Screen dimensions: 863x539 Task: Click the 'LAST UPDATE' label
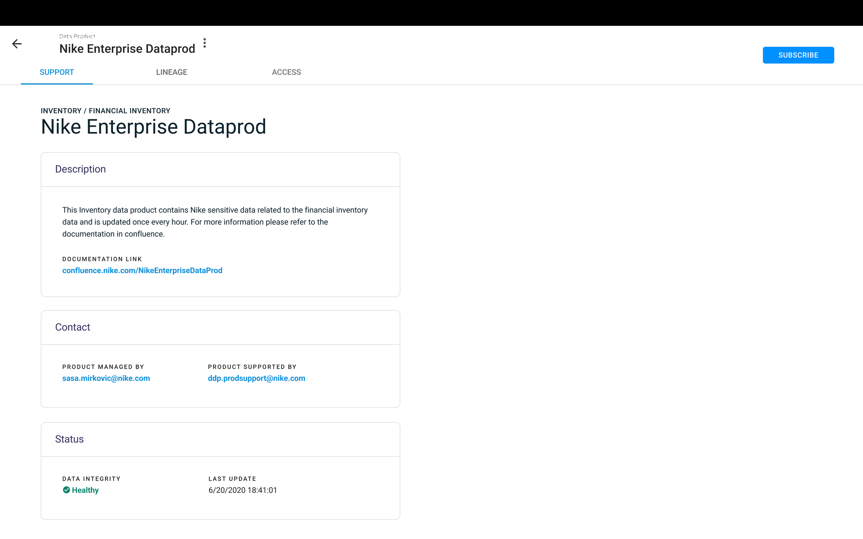click(x=232, y=478)
